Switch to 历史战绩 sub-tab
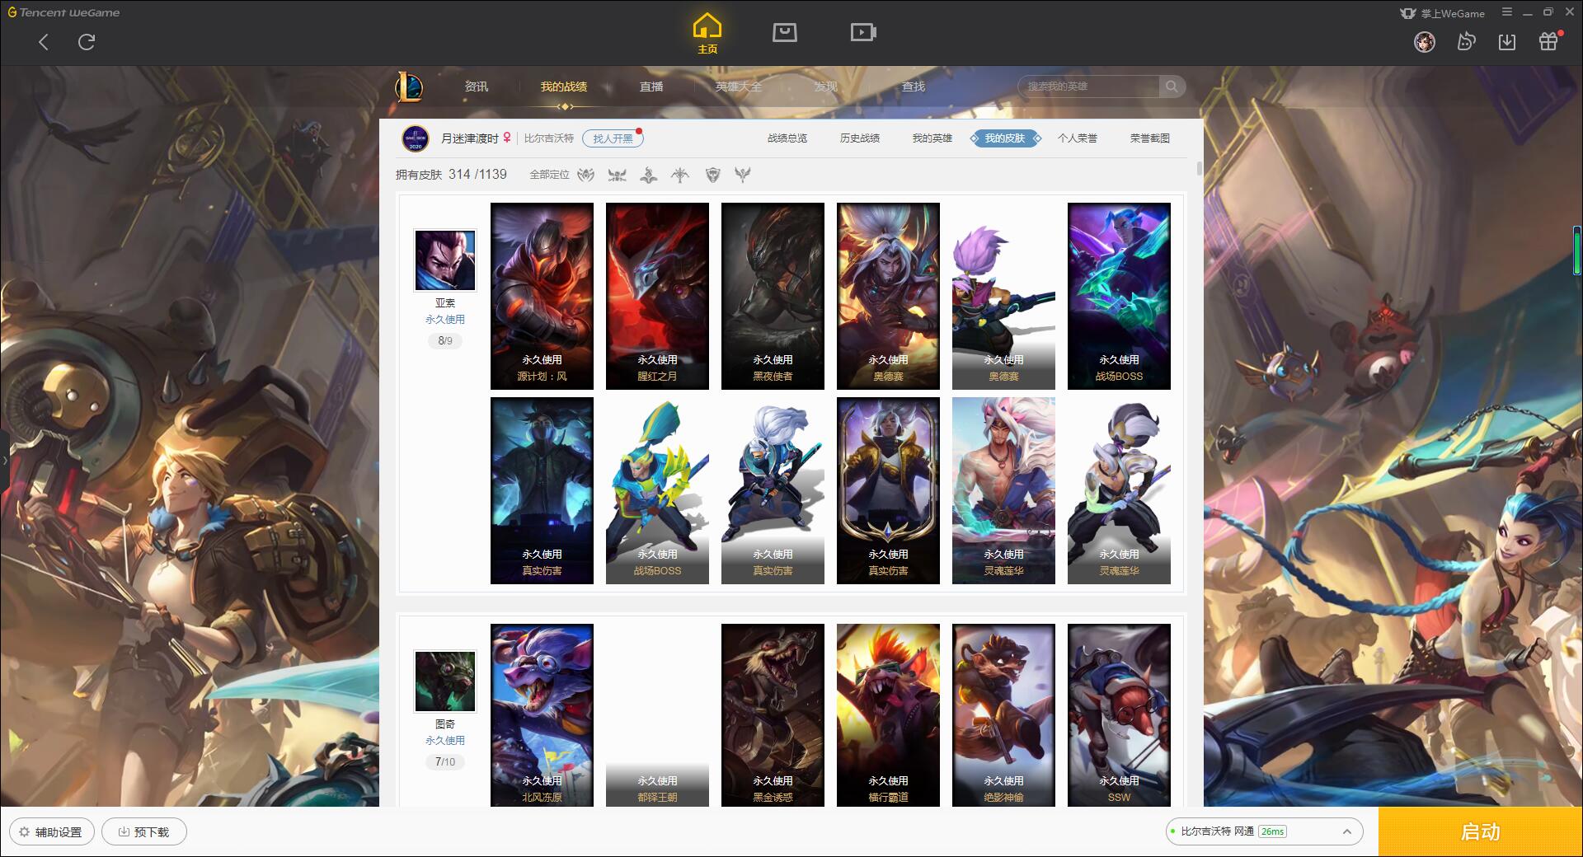1583x857 pixels. coord(860,138)
